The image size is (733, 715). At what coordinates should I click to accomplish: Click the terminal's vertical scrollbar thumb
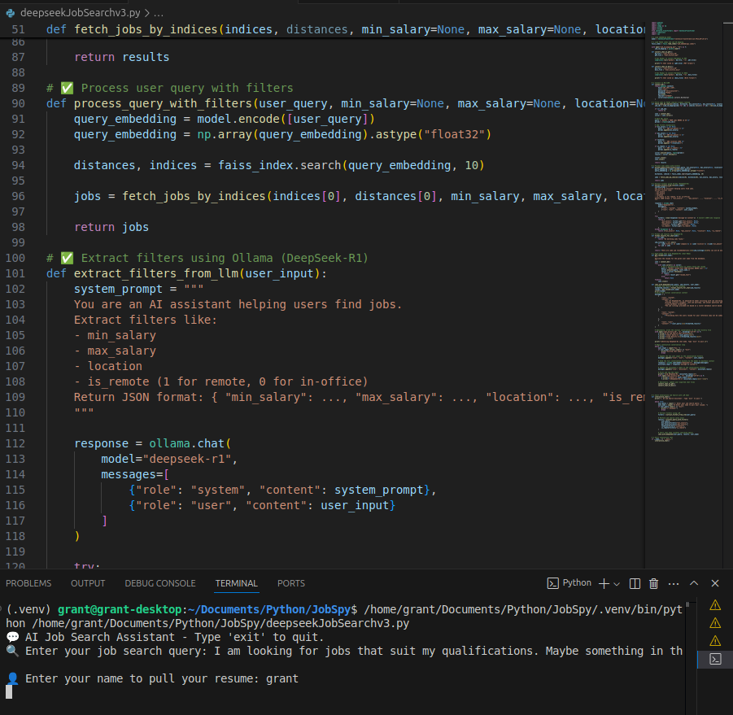point(687,606)
